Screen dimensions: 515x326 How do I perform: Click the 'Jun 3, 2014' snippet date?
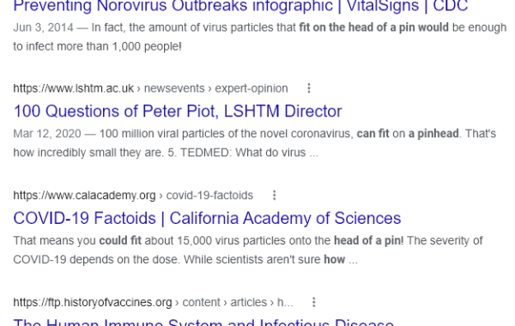pos(43,27)
